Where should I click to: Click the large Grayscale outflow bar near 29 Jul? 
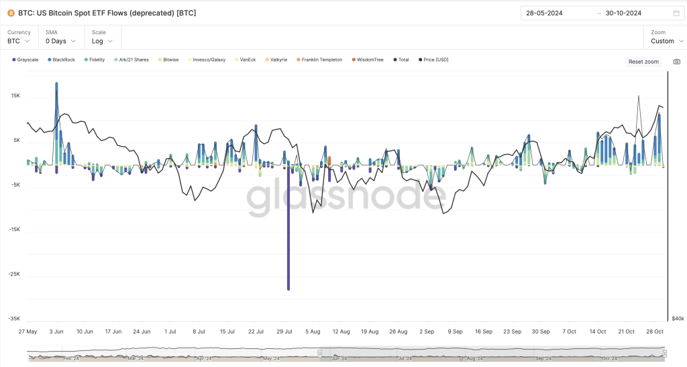[288, 228]
